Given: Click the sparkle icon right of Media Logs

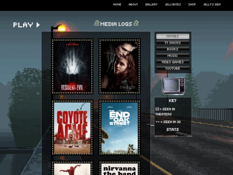Looking at the screenshot, I should [136, 23].
